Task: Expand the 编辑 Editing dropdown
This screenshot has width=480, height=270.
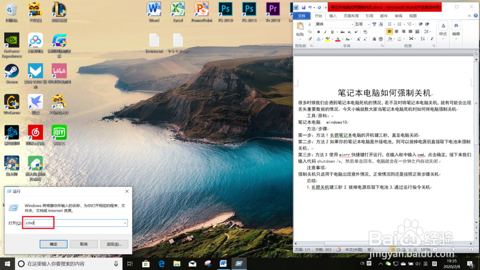Action: click(x=456, y=39)
